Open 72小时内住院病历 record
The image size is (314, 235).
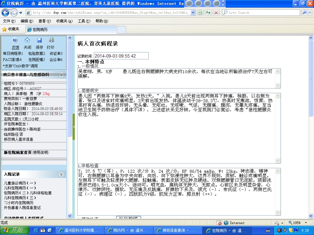(x=19, y=203)
